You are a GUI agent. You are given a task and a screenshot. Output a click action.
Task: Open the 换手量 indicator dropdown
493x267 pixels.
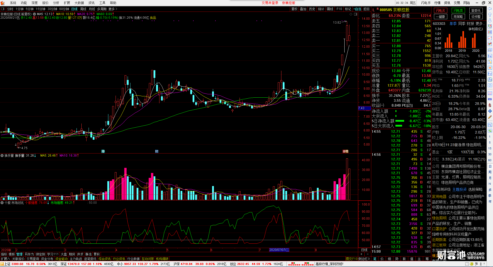pyautogui.click(x=2, y=156)
